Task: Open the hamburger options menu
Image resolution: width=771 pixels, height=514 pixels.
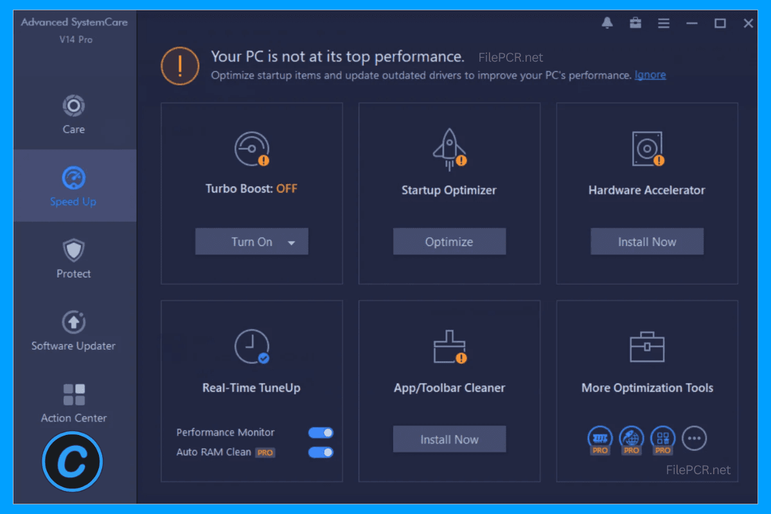Action: pyautogui.click(x=664, y=23)
